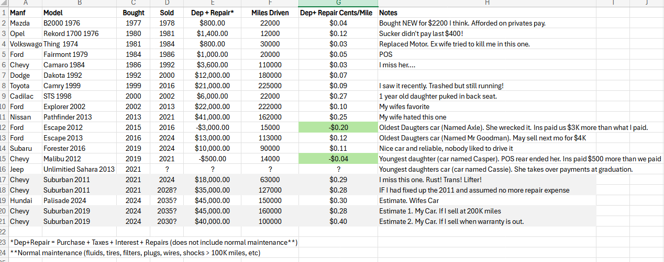Select the '1977' bought cell
Image resolution: width=664 pixels, height=262 pixels.
point(134,23)
